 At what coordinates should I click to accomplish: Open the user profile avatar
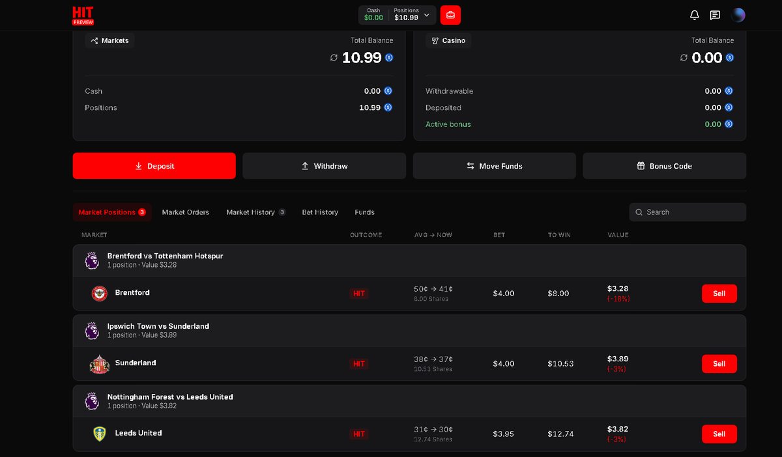pos(738,15)
